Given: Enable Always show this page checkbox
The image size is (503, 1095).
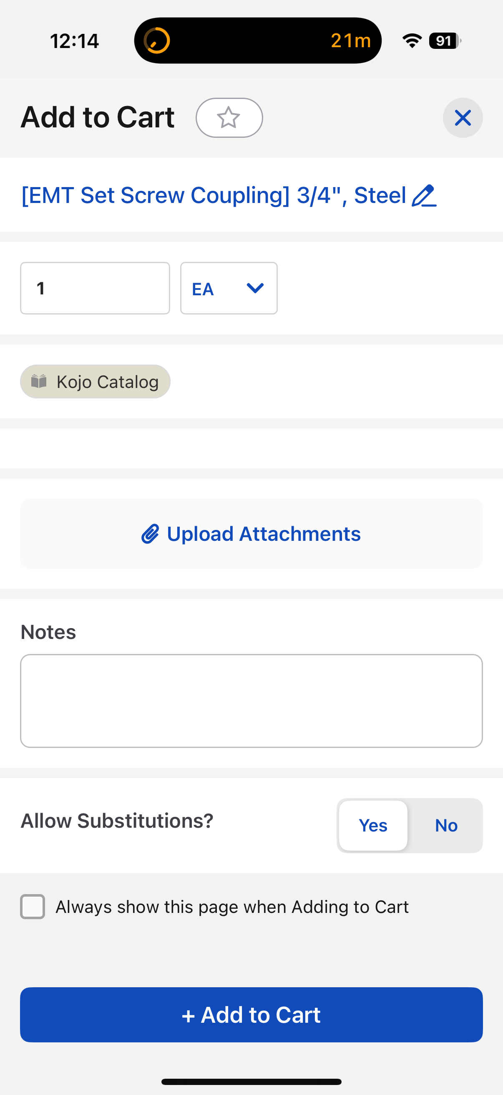Looking at the screenshot, I should pos(33,907).
